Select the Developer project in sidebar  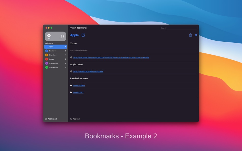click(x=56, y=51)
